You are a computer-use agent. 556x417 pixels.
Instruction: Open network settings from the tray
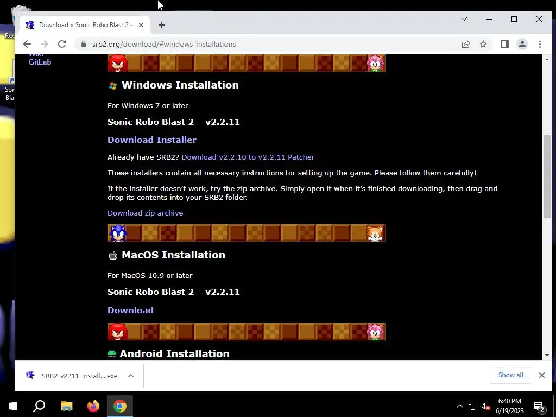[473, 406]
